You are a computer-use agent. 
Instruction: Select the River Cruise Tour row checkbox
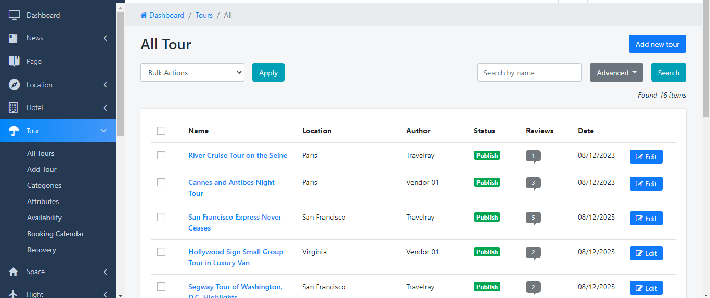coord(161,155)
